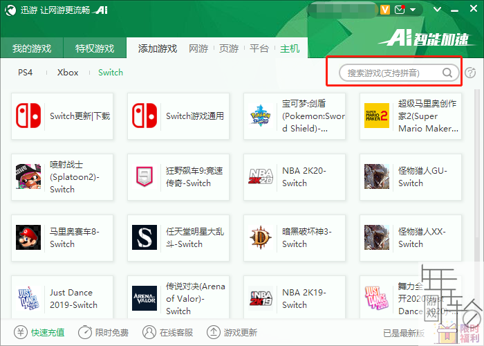
Task: Filter by Xbox platform
Action: coord(68,73)
